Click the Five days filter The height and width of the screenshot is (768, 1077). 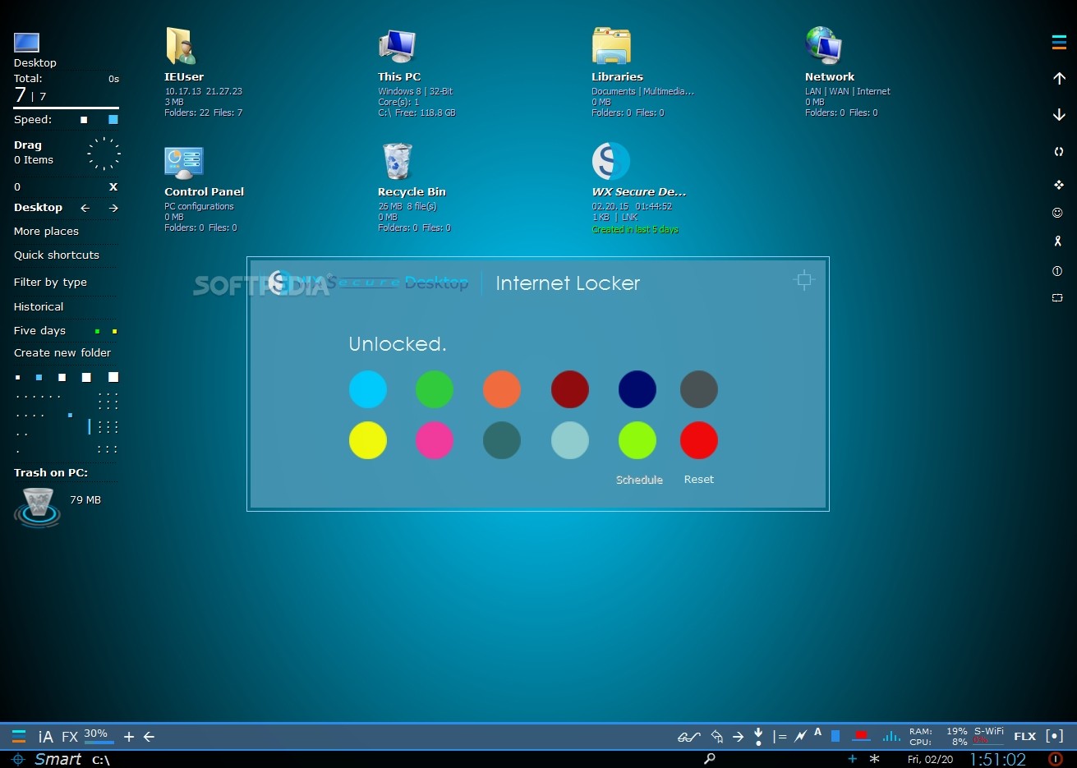[x=39, y=330]
